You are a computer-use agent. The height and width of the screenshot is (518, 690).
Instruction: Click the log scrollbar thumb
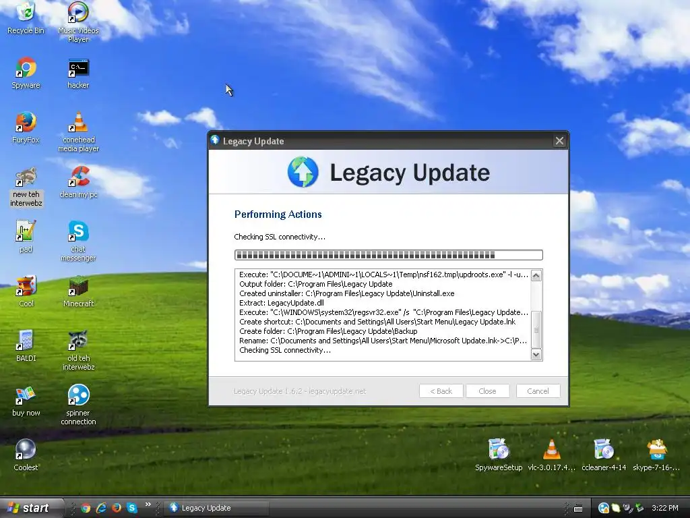click(x=536, y=329)
